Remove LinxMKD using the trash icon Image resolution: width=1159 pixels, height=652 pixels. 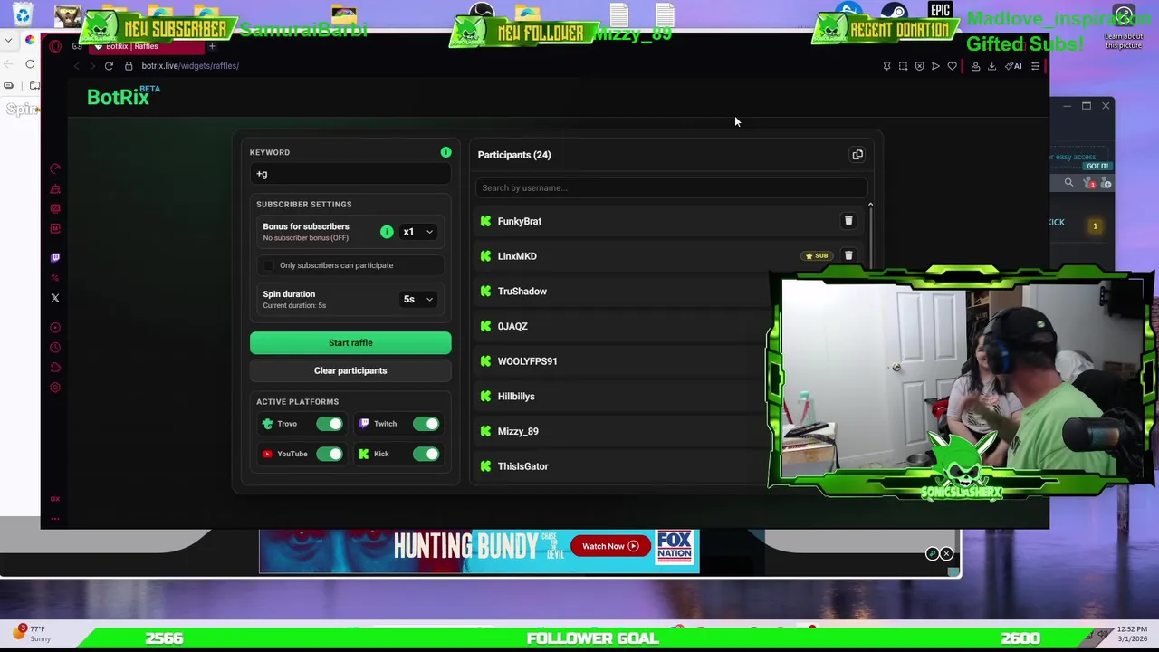click(848, 256)
